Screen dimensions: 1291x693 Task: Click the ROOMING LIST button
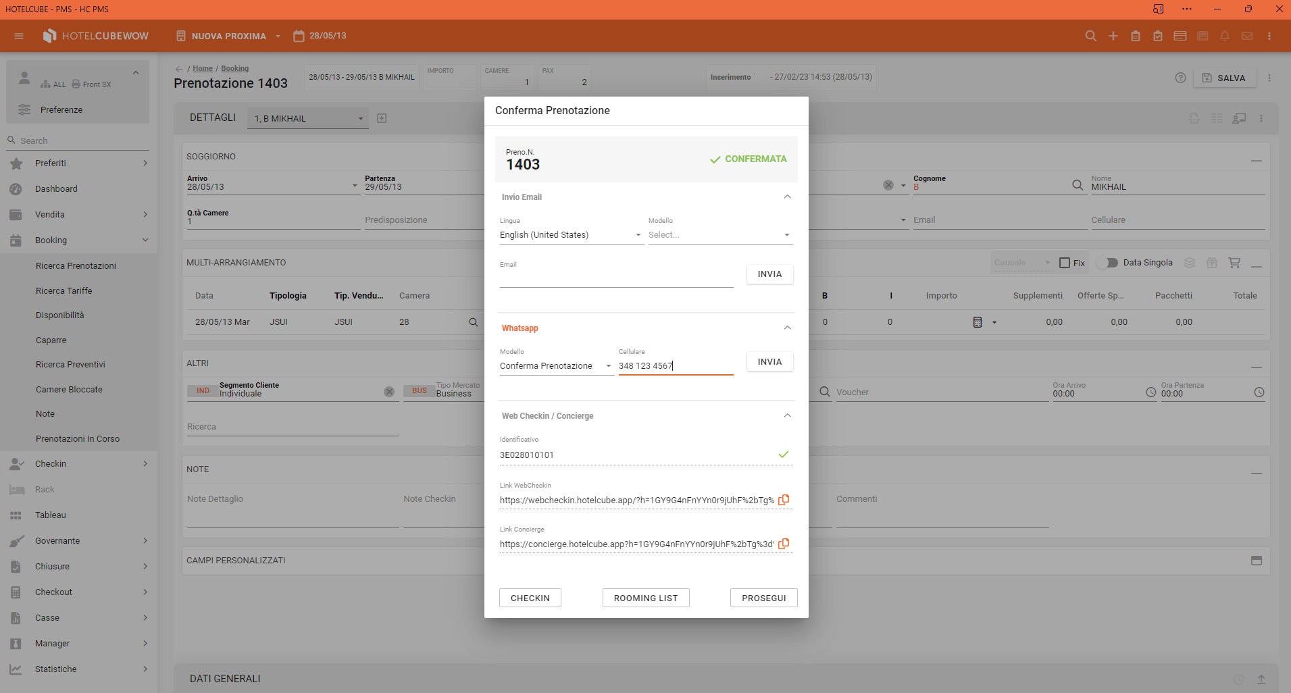(645, 598)
